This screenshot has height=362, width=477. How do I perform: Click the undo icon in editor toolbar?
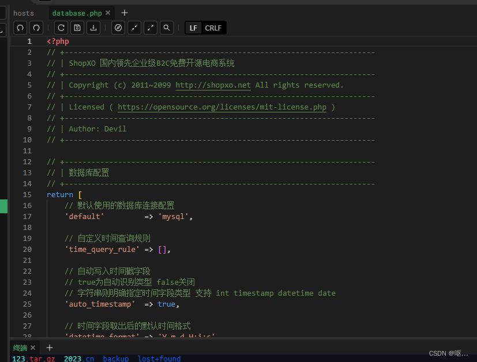[20, 28]
